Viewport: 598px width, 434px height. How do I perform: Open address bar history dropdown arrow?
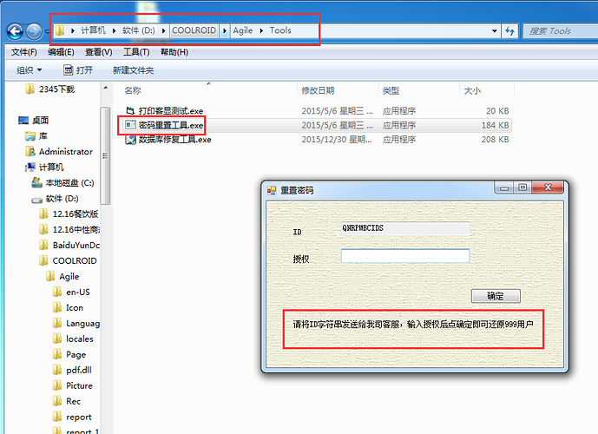(x=494, y=31)
